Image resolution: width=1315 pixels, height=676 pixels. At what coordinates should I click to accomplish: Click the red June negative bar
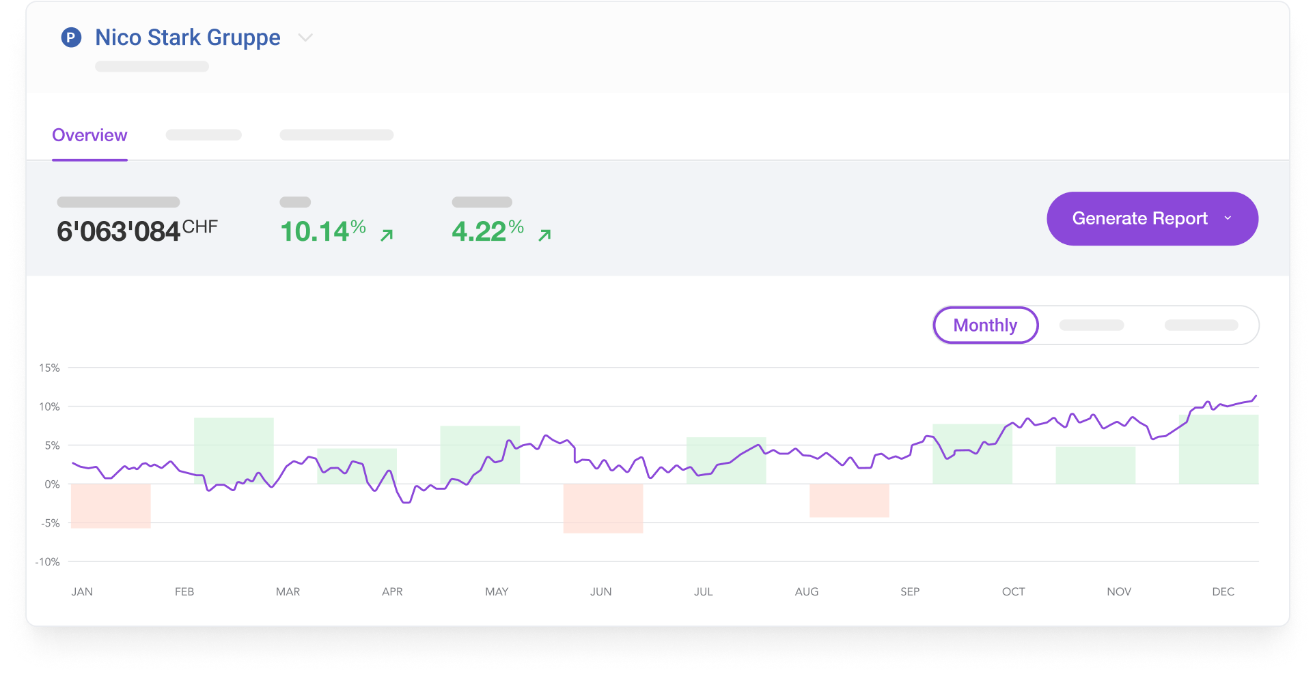(x=603, y=508)
